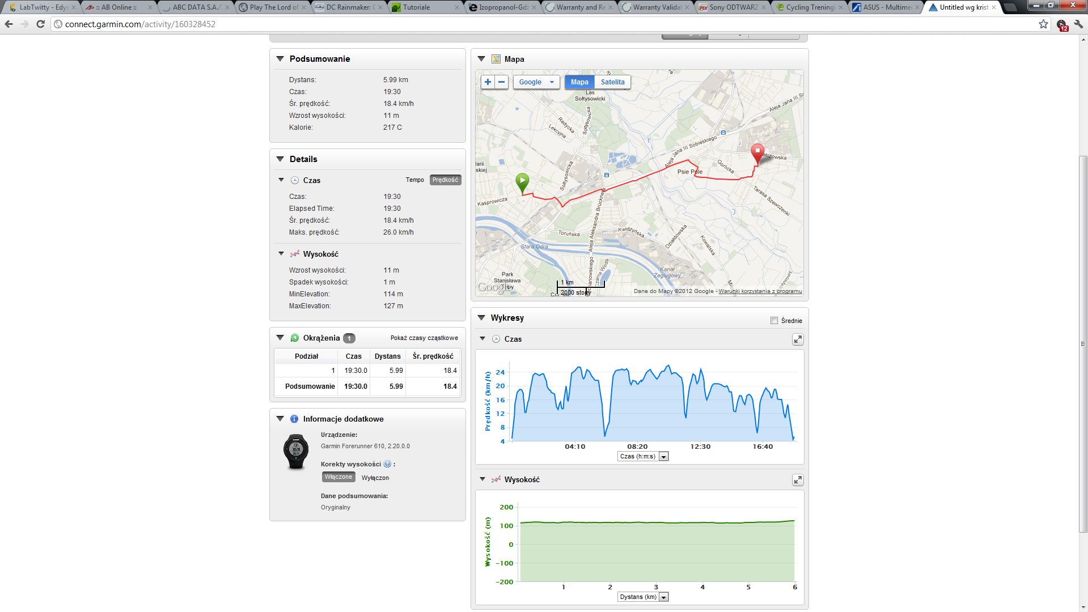The height and width of the screenshot is (612, 1088).
Task: Reload the page in the browser
Action: [40, 24]
